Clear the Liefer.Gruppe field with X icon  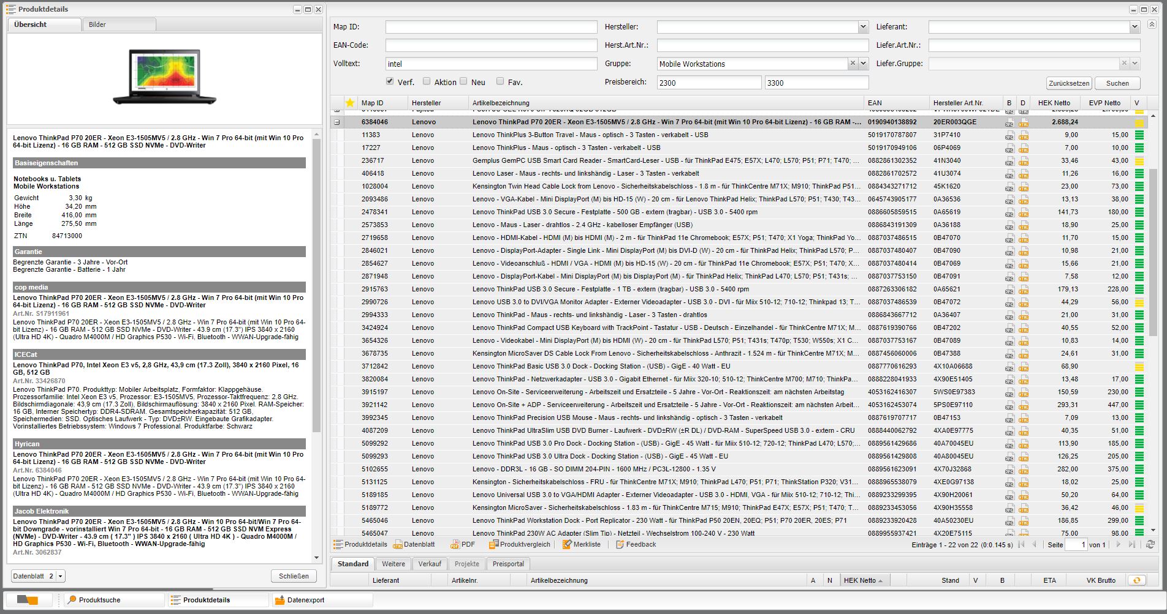pos(1124,63)
